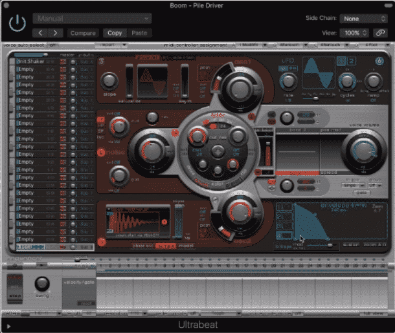Select envelope 1 tab
Viewport: 395px width, 333px height.
pos(284,208)
